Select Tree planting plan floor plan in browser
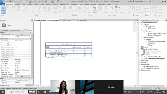 (x=155, y=36)
